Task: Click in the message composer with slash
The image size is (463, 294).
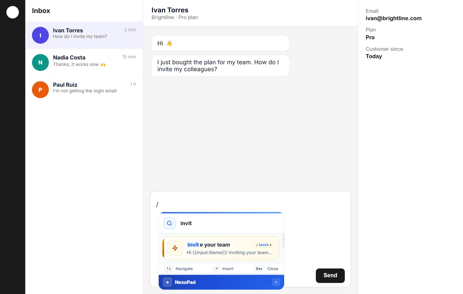Action: [x=250, y=204]
